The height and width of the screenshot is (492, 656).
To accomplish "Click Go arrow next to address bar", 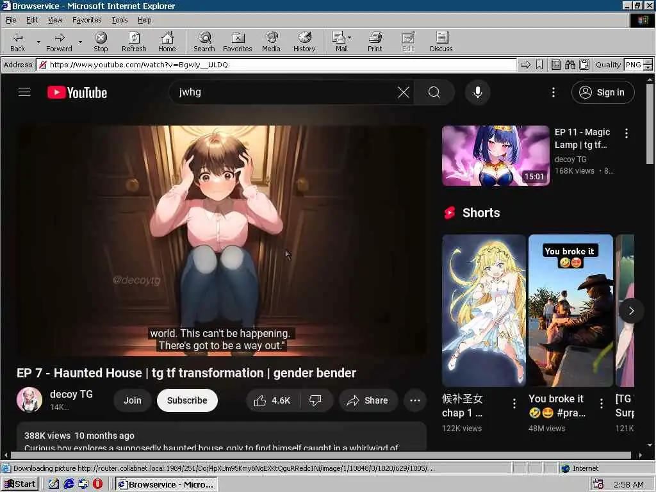I will [525, 65].
